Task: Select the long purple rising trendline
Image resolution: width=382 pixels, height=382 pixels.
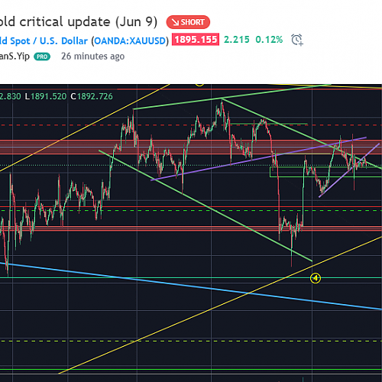Action: pos(258,159)
